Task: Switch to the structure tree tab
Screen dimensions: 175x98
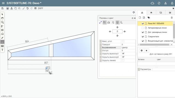Action: pyautogui.click(x=142, y=13)
